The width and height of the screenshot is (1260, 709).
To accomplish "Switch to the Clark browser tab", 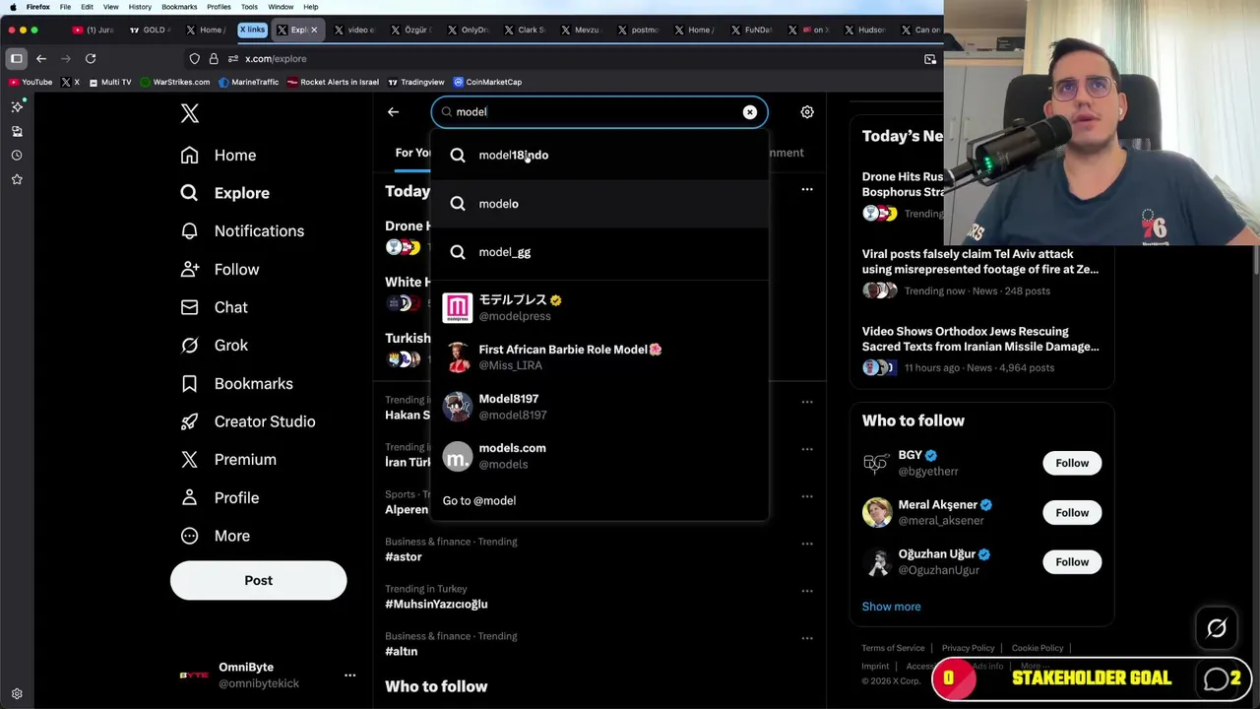I will 525,30.
